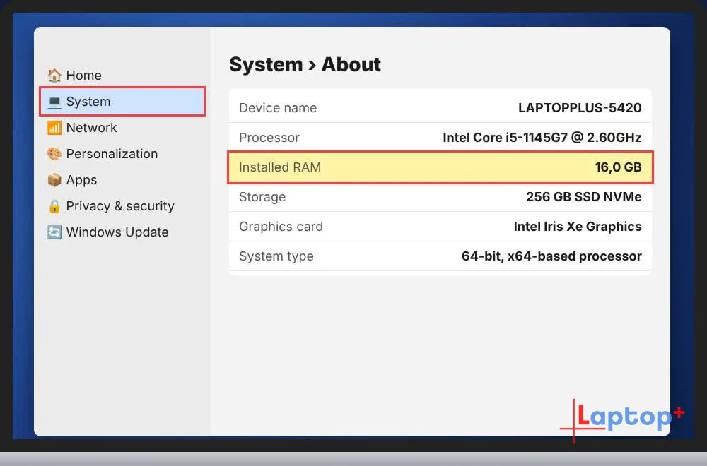Viewport: 707px width, 466px height.
Task: Click the System type label
Action: click(x=276, y=256)
